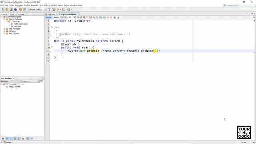Click the Save All toolbar icon

[15, 10]
